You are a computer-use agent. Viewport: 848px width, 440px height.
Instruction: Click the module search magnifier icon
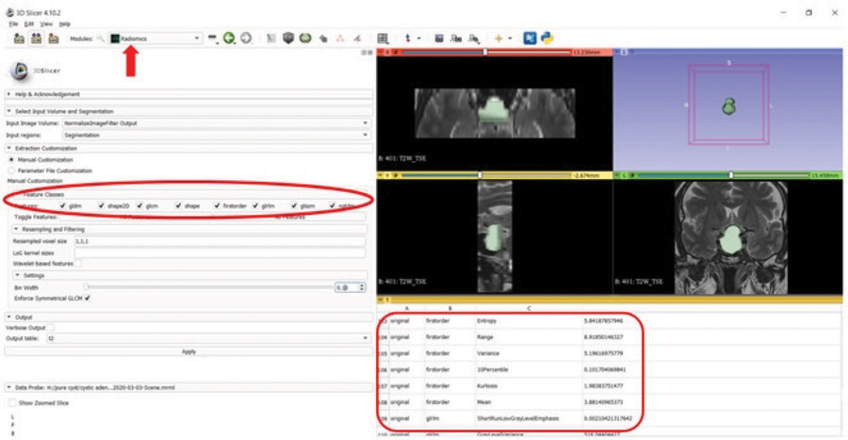pyautogui.click(x=100, y=38)
